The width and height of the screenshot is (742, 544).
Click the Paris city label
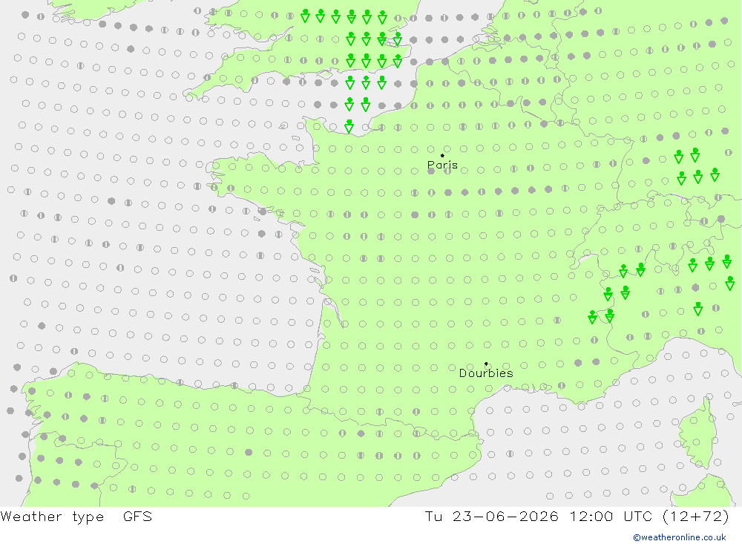442,165
